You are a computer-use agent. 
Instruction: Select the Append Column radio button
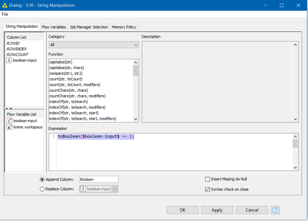42,179
